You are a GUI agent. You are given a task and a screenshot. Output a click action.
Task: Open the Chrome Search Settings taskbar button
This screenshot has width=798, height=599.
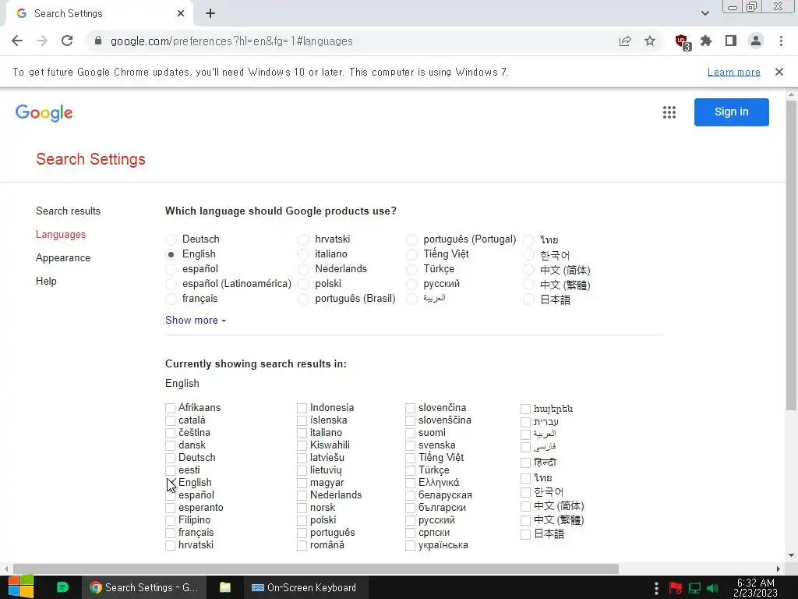click(145, 587)
